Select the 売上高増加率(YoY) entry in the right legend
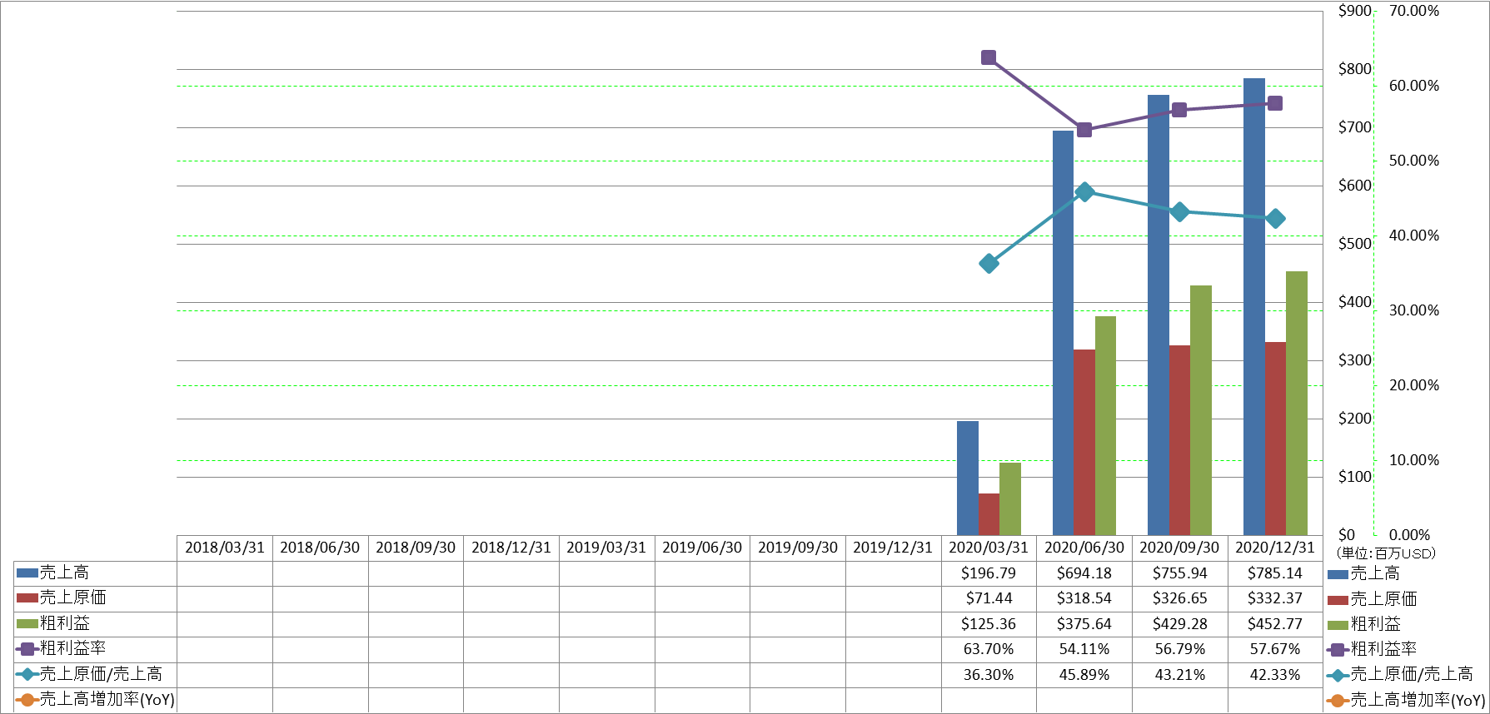1490x714 pixels. point(1406,700)
